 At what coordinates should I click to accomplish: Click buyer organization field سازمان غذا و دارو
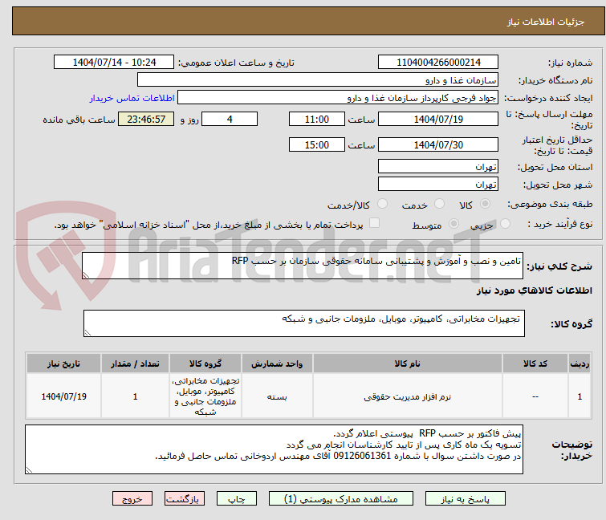coord(318,80)
